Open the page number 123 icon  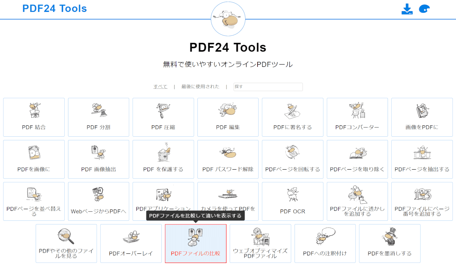(x=422, y=194)
